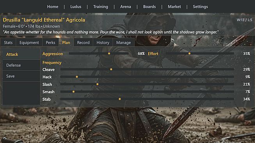255x143 pixels.
Task: Open the Boards page
Action: [x=149, y=7]
